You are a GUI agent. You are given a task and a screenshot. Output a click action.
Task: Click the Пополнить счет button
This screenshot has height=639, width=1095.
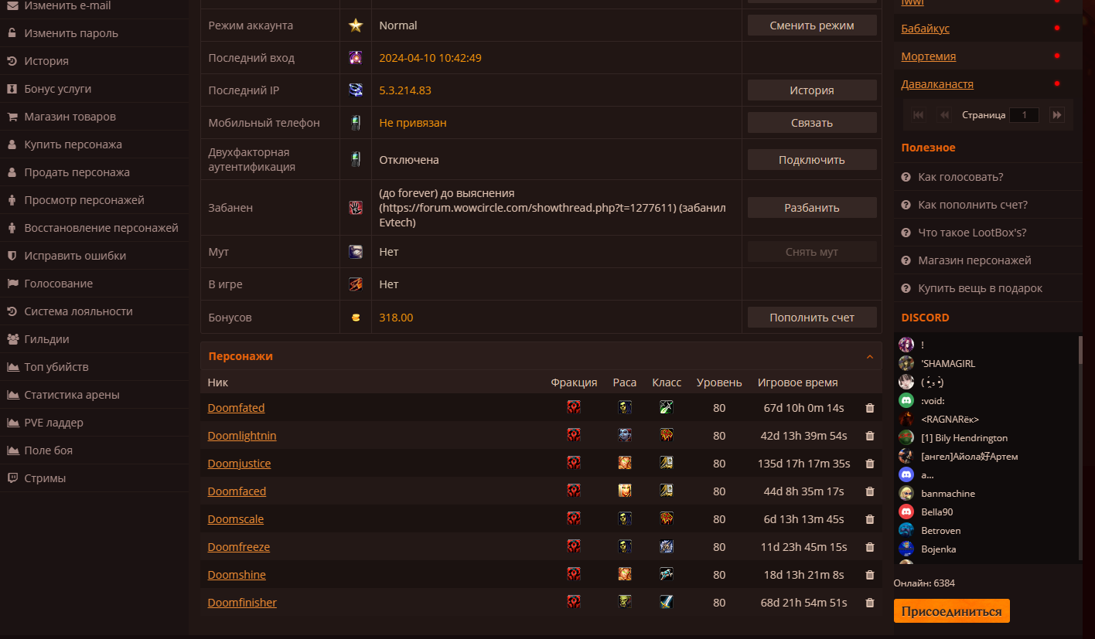[812, 318]
